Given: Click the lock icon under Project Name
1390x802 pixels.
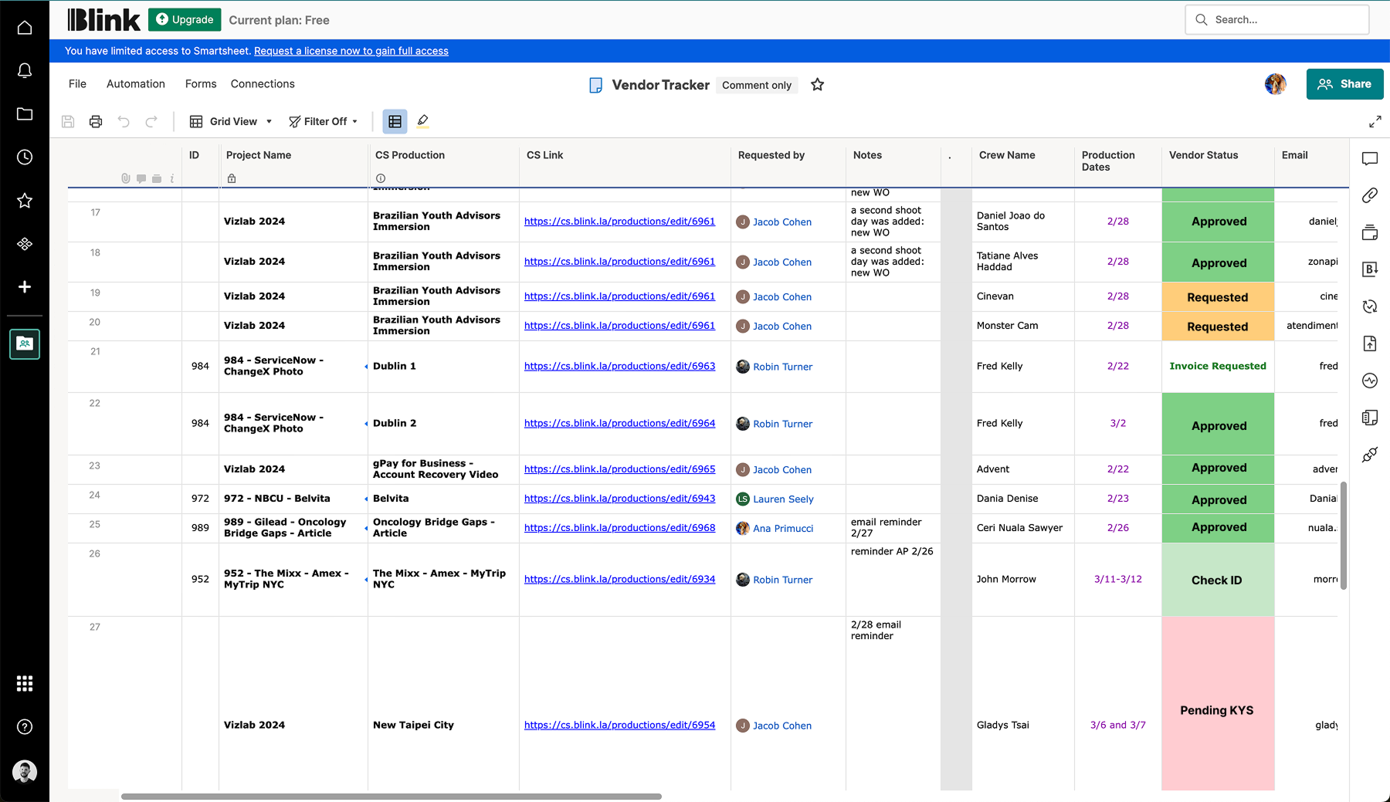Looking at the screenshot, I should pyautogui.click(x=232, y=178).
